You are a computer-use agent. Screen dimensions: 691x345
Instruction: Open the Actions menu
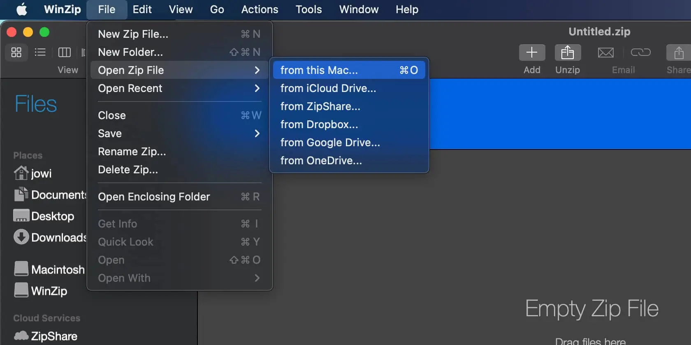pos(260,9)
